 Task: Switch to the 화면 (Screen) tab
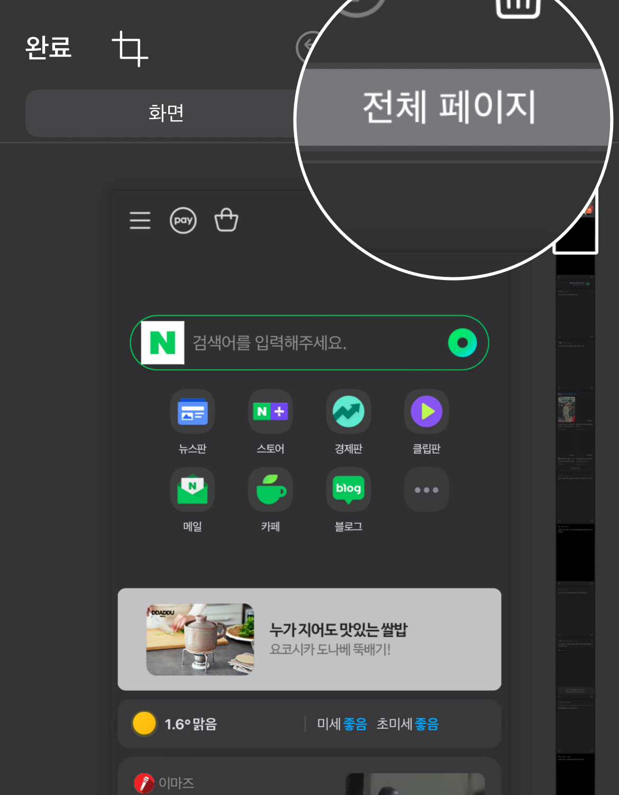(166, 113)
